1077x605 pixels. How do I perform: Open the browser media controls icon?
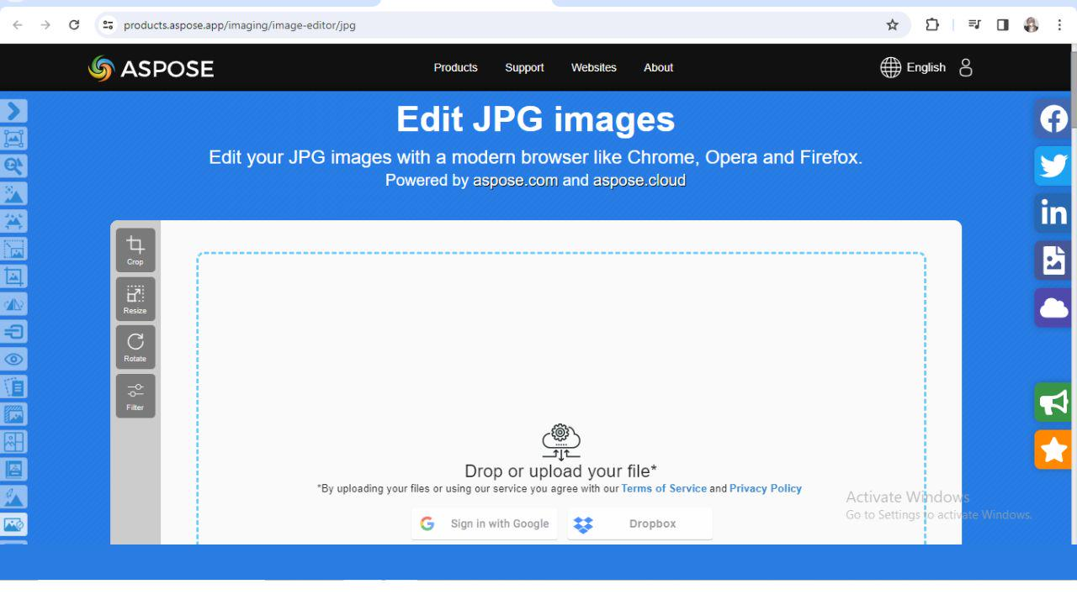point(975,25)
